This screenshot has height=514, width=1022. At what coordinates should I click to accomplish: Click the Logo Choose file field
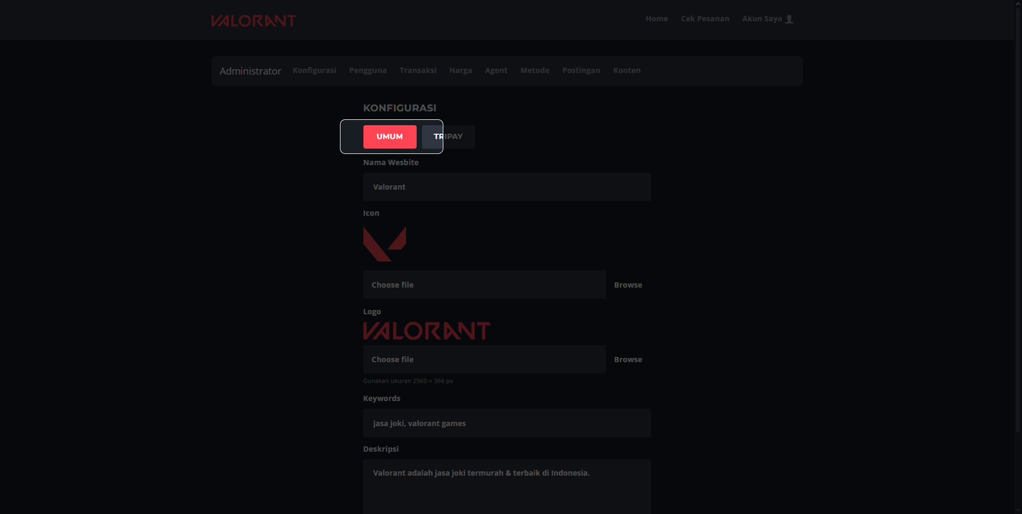484,360
